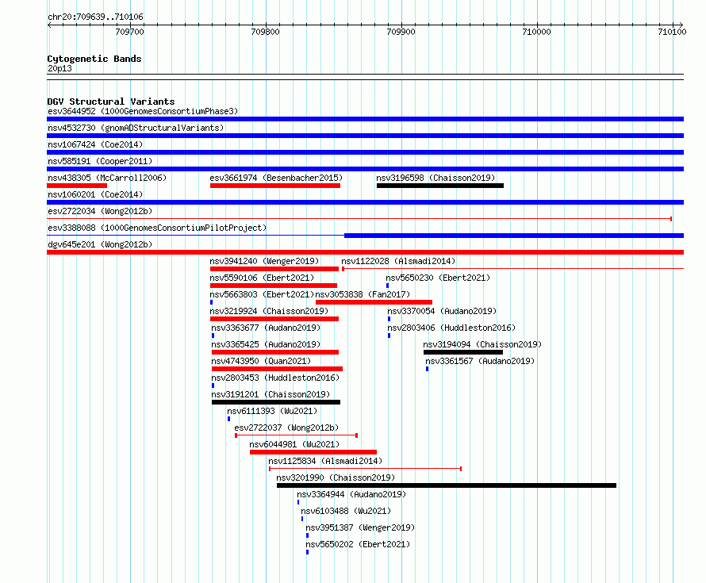Select the nsv2803406 (Huddleston2016) blue marker
This screenshot has width=706, height=583.
click(x=389, y=336)
